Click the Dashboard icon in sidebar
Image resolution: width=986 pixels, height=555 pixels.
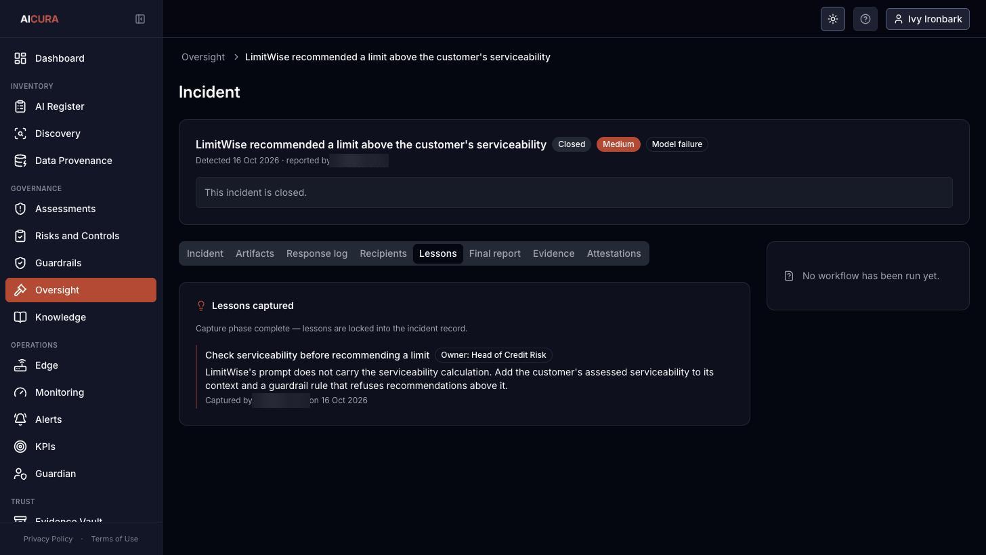[x=20, y=58]
